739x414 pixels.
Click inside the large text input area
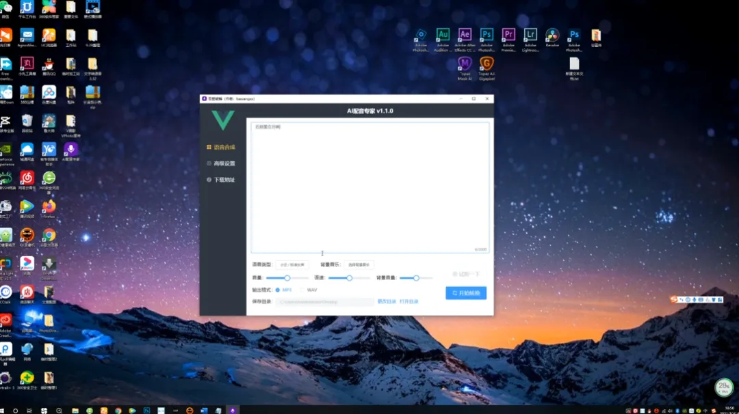(x=370, y=187)
